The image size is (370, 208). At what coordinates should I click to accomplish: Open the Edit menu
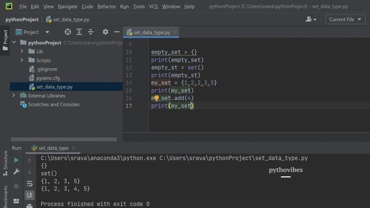click(35, 6)
